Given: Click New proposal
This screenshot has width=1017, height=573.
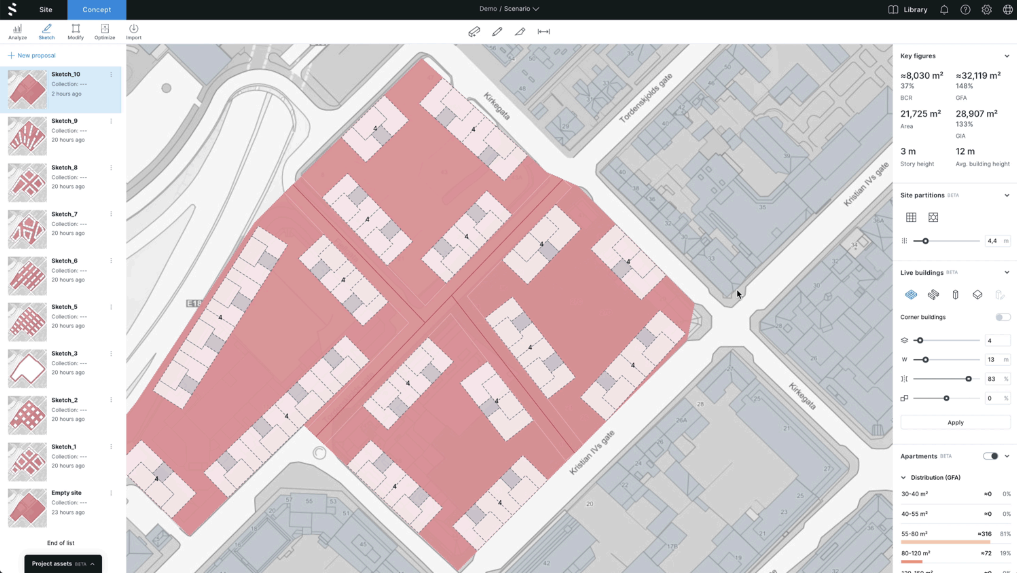Looking at the screenshot, I should click(x=32, y=55).
